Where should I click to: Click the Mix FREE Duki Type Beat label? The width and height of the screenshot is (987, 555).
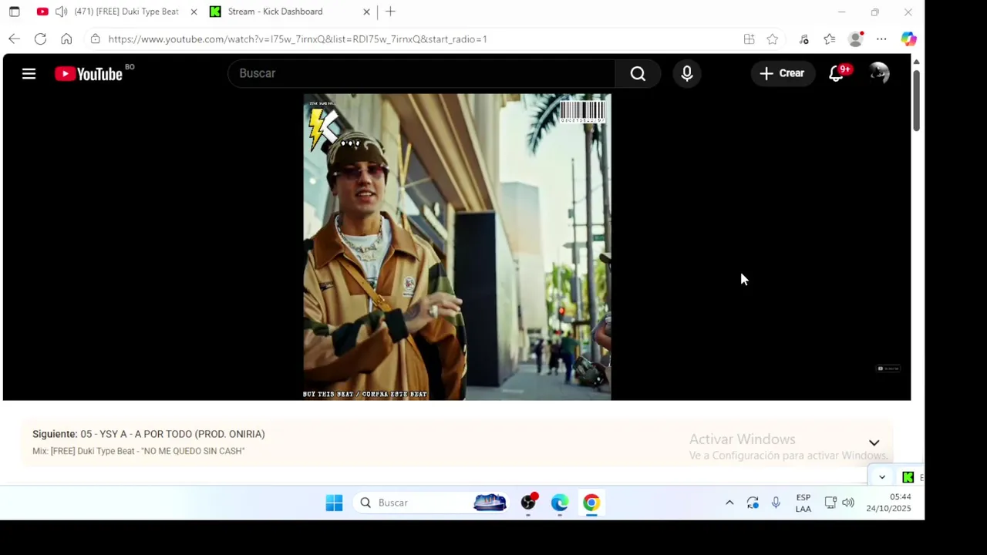click(139, 451)
